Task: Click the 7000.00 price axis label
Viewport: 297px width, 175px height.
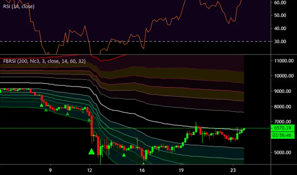Action: point(283,122)
